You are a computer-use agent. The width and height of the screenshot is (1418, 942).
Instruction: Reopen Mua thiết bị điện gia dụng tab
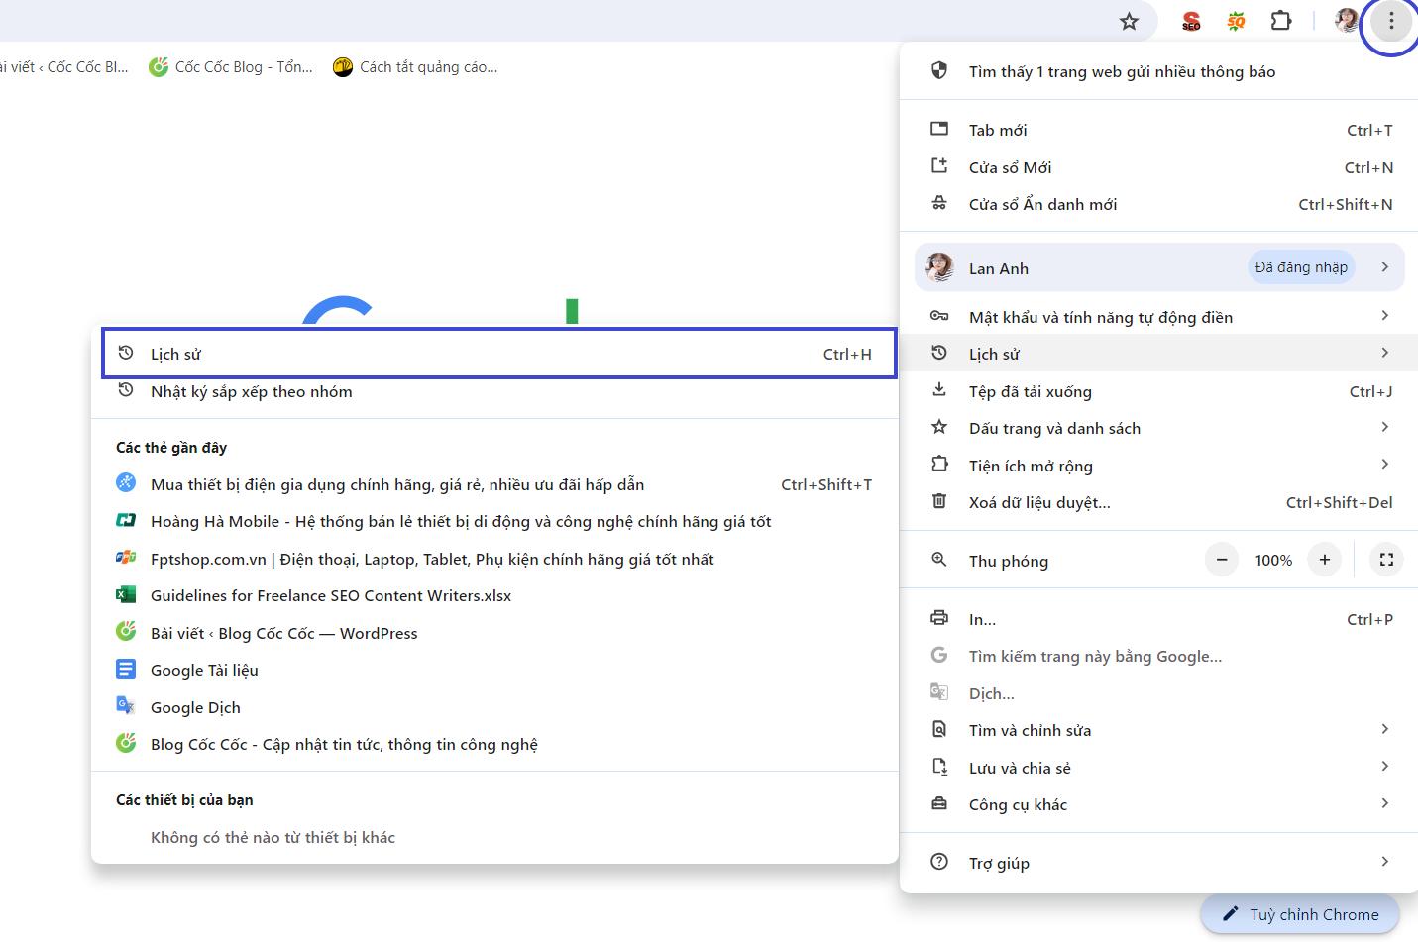click(x=494, y=484)
